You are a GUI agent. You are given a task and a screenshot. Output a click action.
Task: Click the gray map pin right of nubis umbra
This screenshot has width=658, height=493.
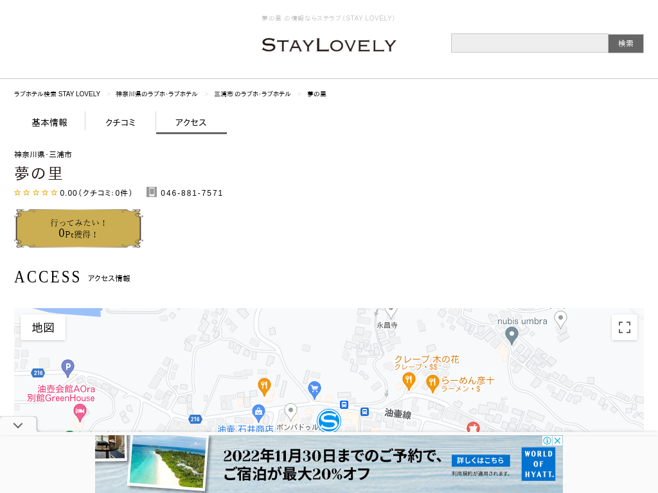[560, 320]
